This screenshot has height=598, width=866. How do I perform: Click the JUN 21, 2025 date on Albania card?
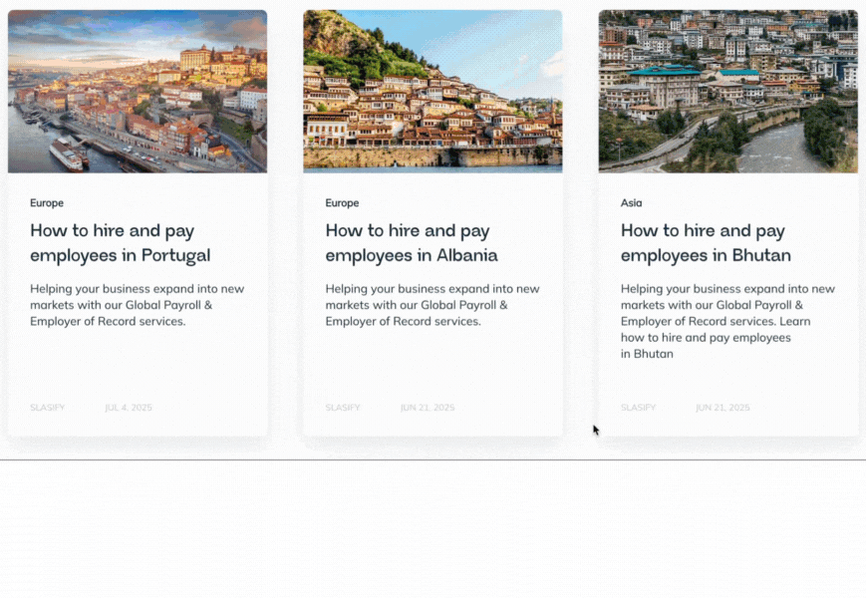click(x=428, y=408)
